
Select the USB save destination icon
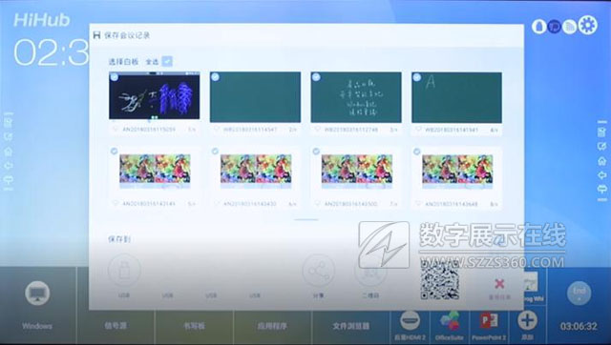124,271
